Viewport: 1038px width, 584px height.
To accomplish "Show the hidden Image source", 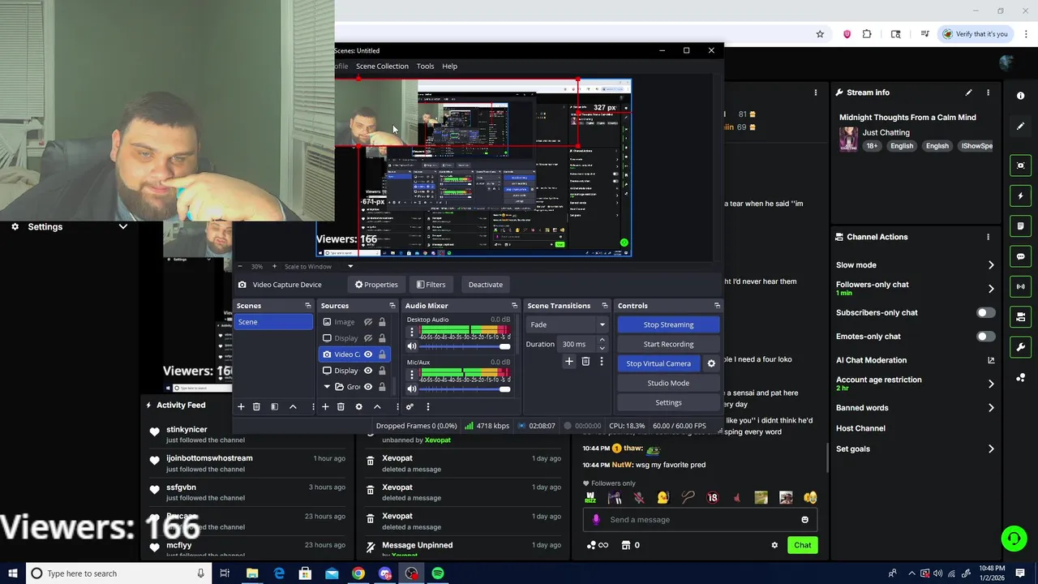I will tap(368, 322).
